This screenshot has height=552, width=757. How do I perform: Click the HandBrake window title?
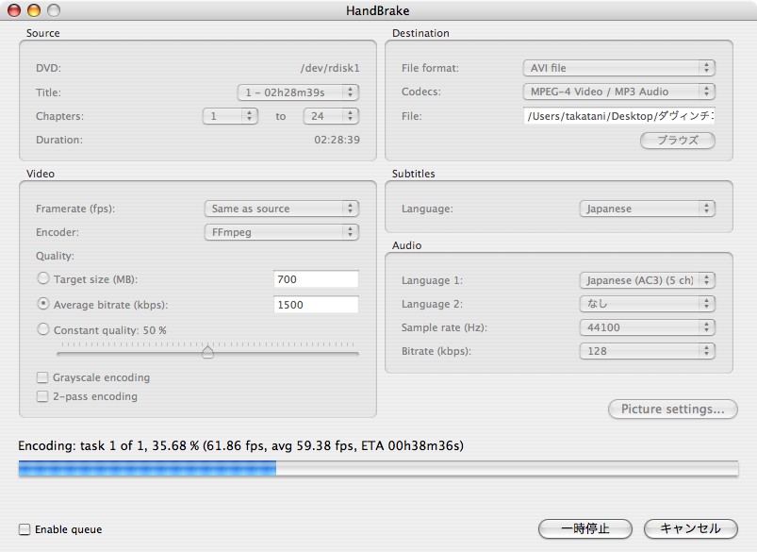pyautogui.click(x=377, y=10)
